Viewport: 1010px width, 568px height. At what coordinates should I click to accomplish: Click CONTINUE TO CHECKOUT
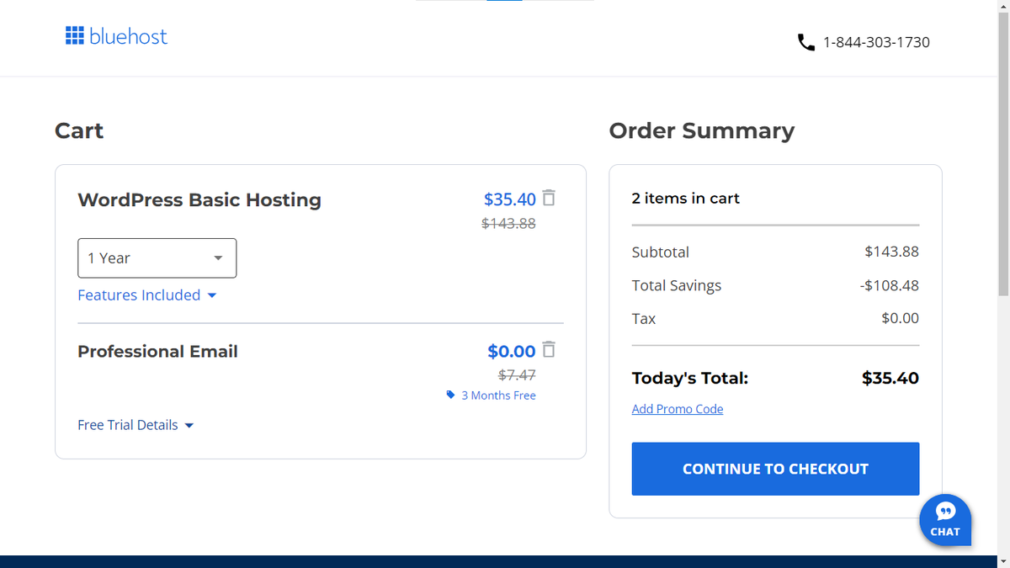(774, 469)
